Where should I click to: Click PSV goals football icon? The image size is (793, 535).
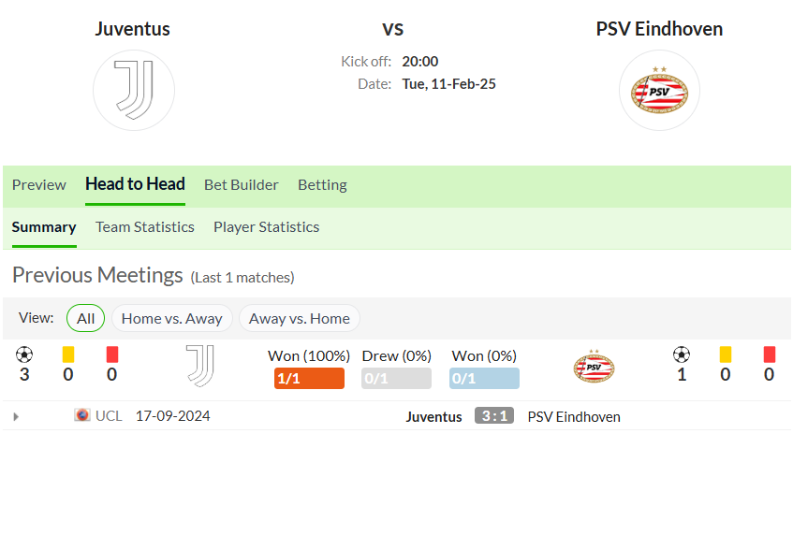point(682,354)
